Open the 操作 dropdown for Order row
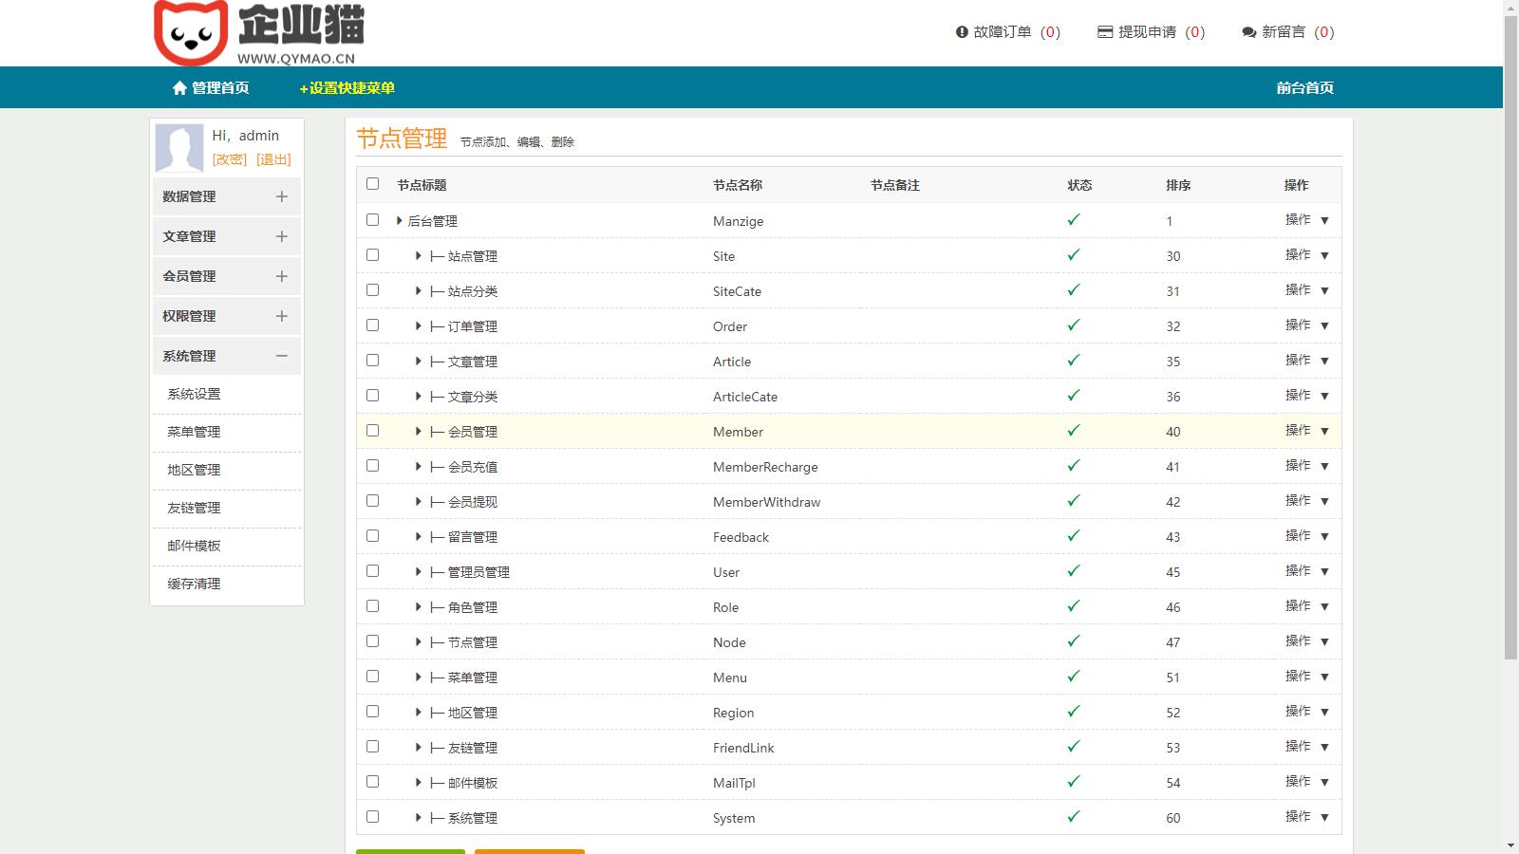This screenshot has width=1519, height=854. click(1306, 325)
